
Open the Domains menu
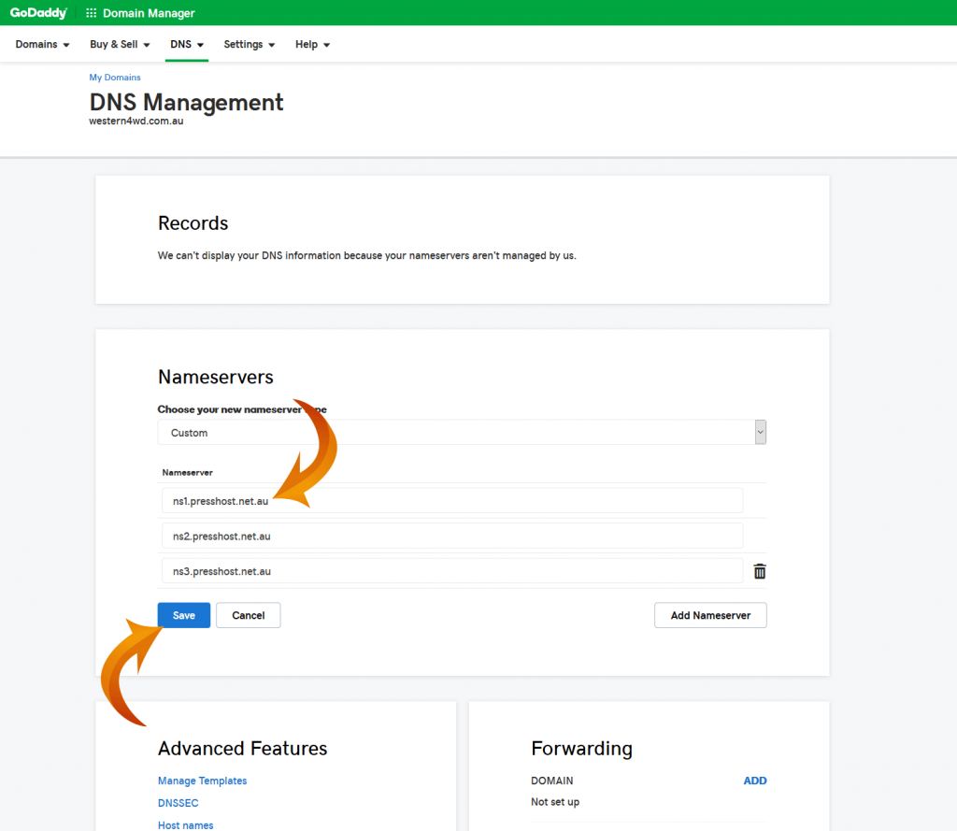(42, 44)
